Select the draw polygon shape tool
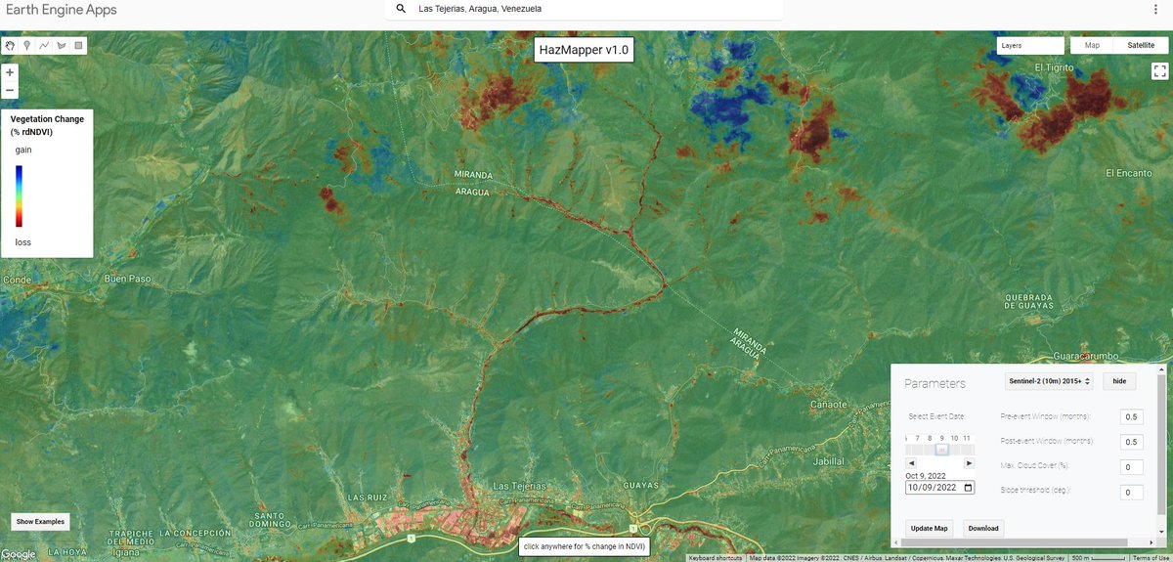Image resolution: width=1173 pixels, height=562 pixels. click(62, 45)
